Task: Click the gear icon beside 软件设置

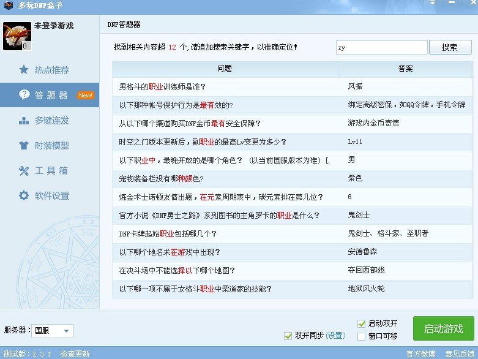Action: coord(24,195)
